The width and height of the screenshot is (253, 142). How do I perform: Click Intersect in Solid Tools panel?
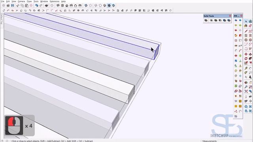pos(211,20)
